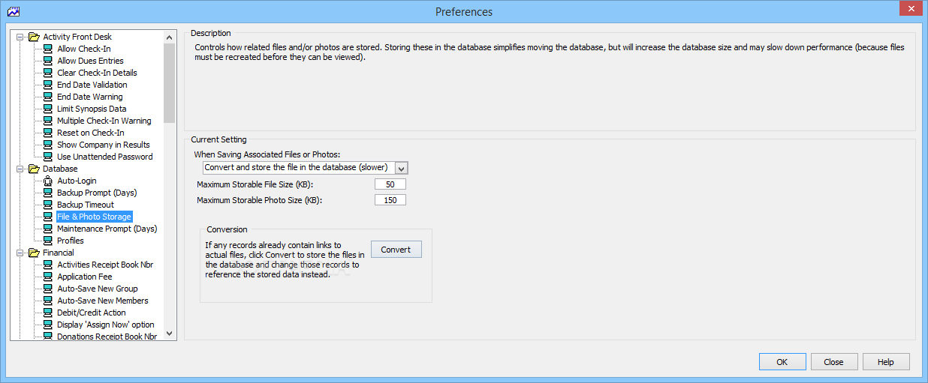The image size is (928, 383).
Task: Click the Use Unattended Password computer icon
Action: tap(47, 157)
